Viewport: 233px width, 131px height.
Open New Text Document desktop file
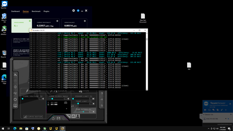(x=143, y=18)
